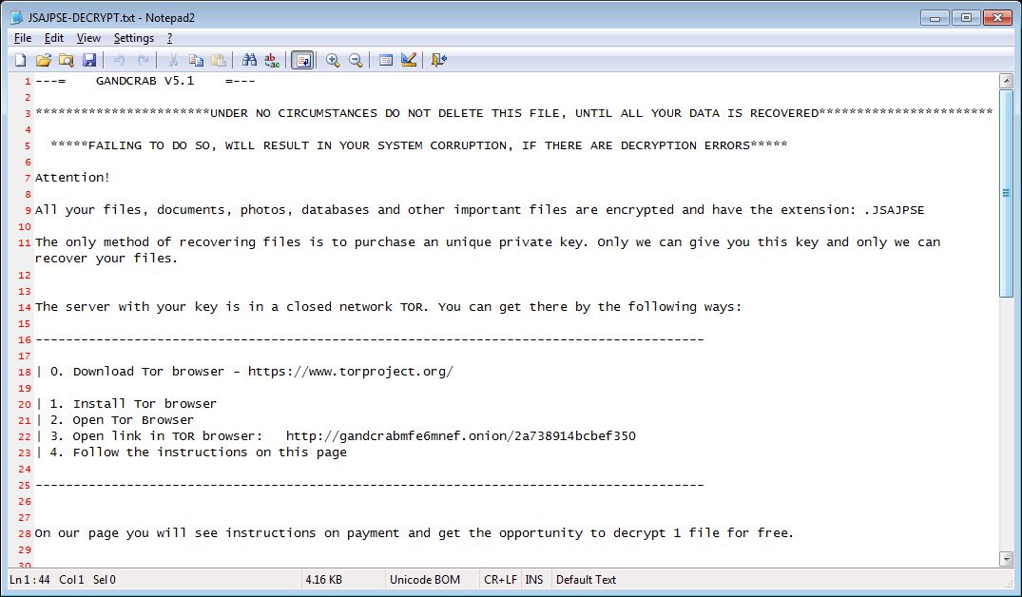This screenshot has height=597, width=1022.
Task: Click the GANDCRAB V5.1 header text
Action: tap(145, 81)
